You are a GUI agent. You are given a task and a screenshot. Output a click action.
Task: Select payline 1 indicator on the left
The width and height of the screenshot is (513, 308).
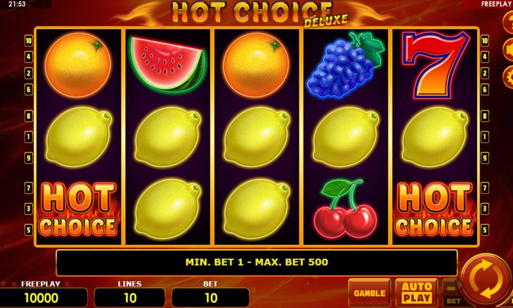point(28,137)
